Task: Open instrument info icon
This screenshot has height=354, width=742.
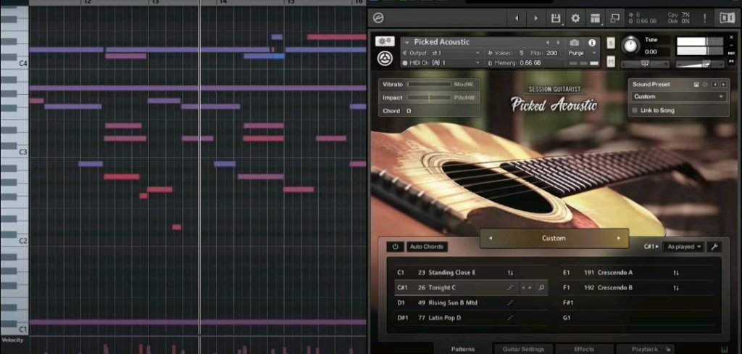Action: [592, 43]
